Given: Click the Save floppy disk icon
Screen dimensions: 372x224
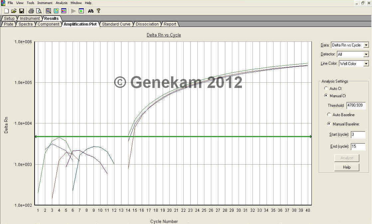Looking at the screenshot, I should [22, 11].
